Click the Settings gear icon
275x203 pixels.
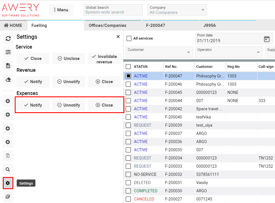pos(8,183)
